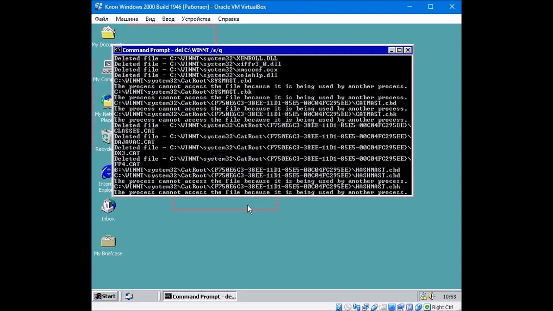Open the Файл menu in VirtualBox
The width and height of the screenshot is (553, 311).
(102, 19)
